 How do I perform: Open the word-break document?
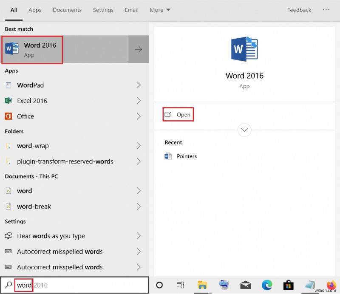click(30, 206)
